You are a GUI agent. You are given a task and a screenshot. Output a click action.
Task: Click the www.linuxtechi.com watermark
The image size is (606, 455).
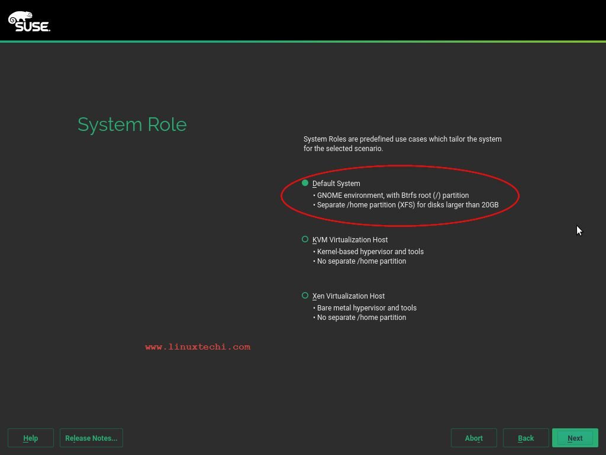point(198,347)
